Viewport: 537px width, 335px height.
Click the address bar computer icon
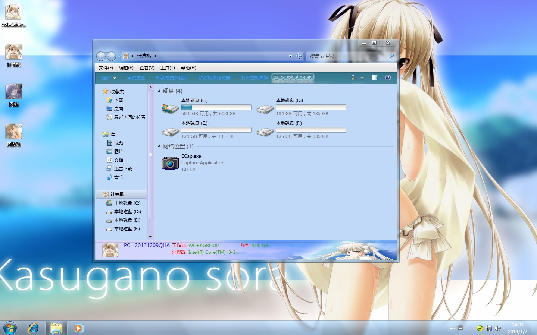tap(126, 56)
